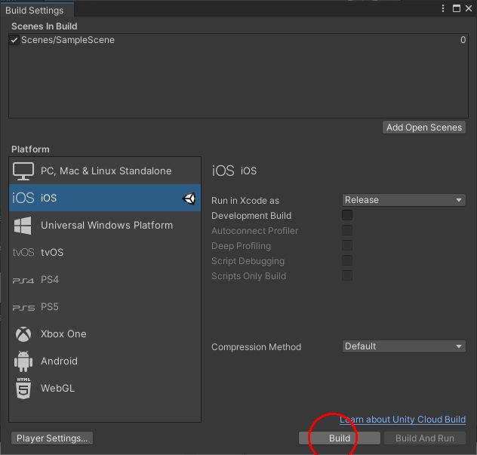477x455 pixels.
Task: Click the Run in Xcode as label
Action: pos(245,201)
